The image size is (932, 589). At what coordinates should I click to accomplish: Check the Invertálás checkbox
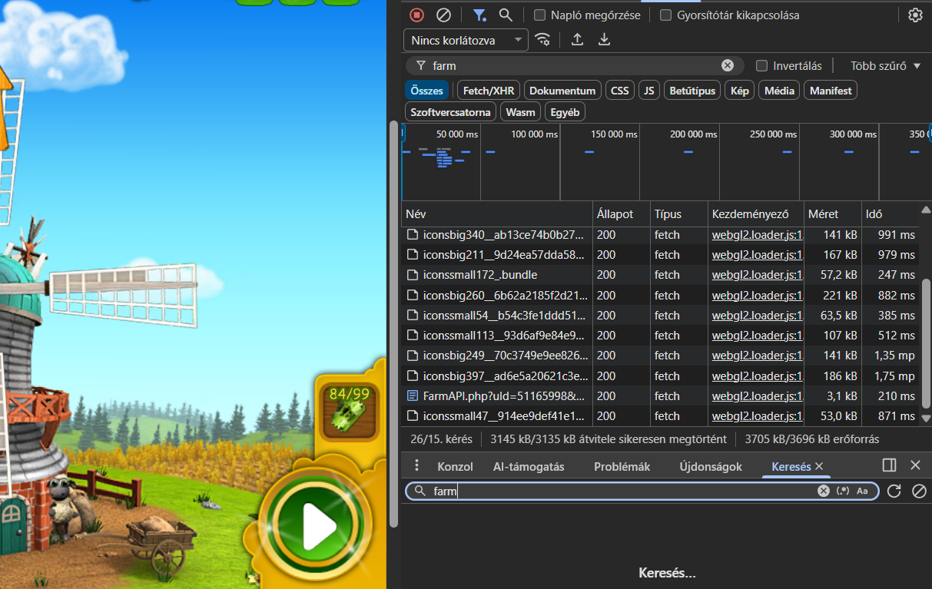(762, 65)
